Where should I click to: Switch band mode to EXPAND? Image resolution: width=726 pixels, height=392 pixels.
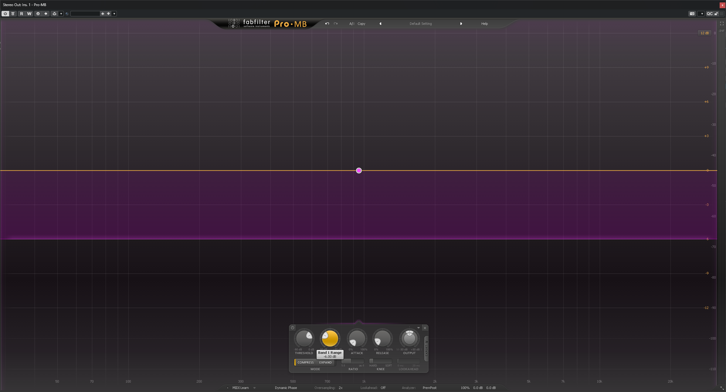coord(325,363)
